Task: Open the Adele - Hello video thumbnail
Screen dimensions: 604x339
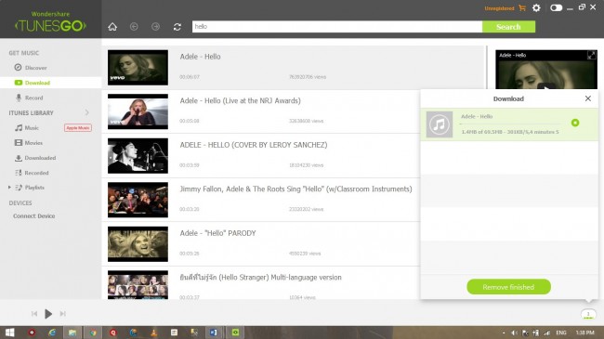Action: [138, 68]
